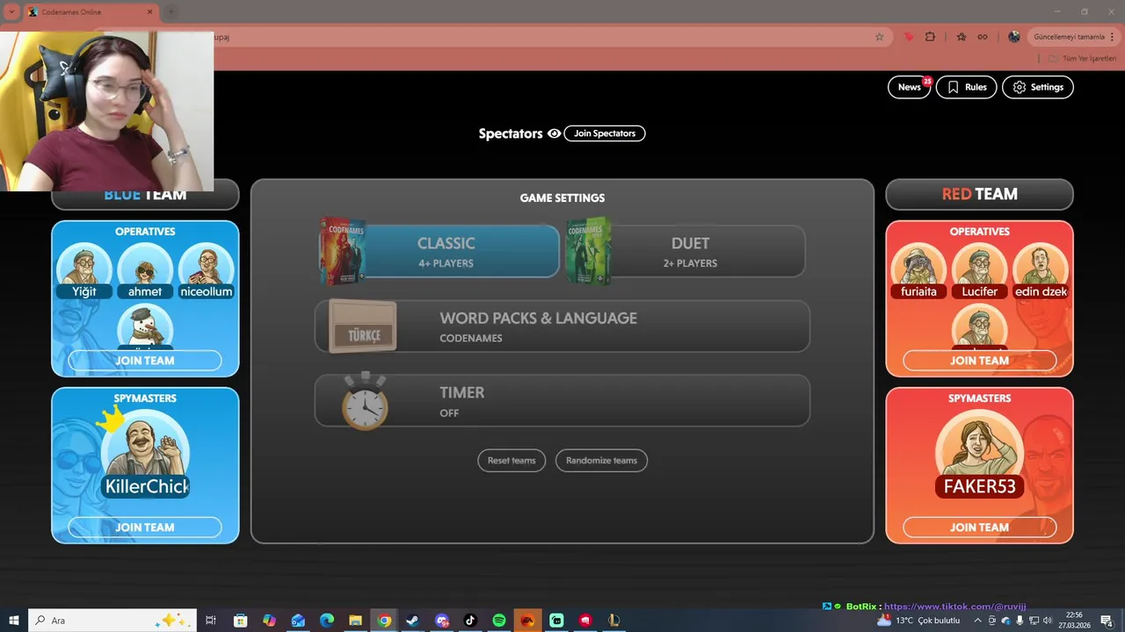
Task: Click Randomize teams button
Action: coord(601,460)
